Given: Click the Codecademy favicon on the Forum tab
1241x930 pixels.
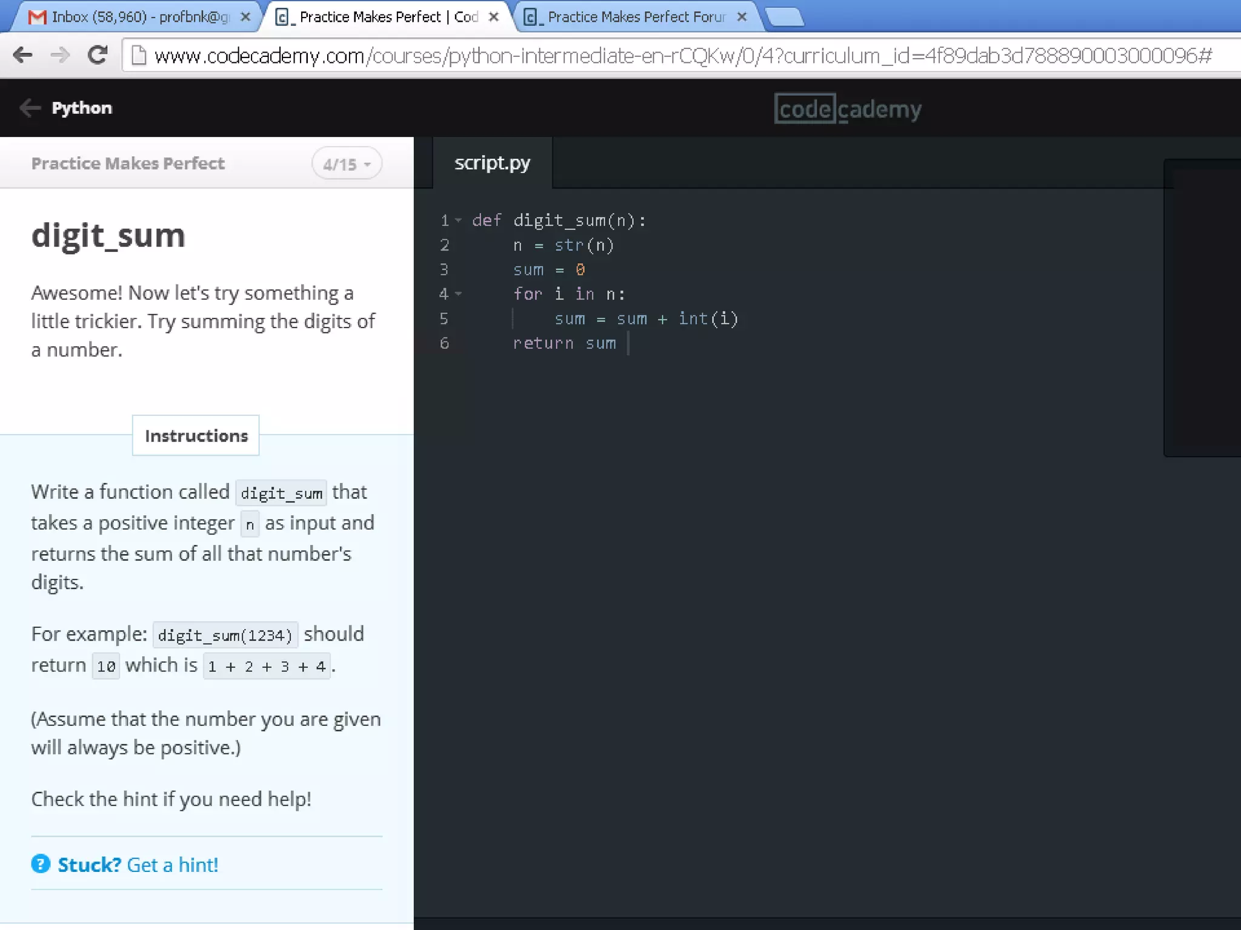Looking at the screenshot, I should (531, 17).
